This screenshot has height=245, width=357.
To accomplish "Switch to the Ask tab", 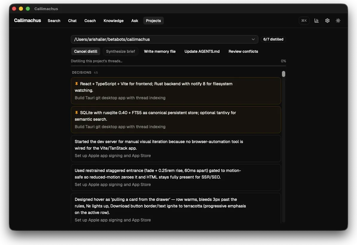I will 135,21.
